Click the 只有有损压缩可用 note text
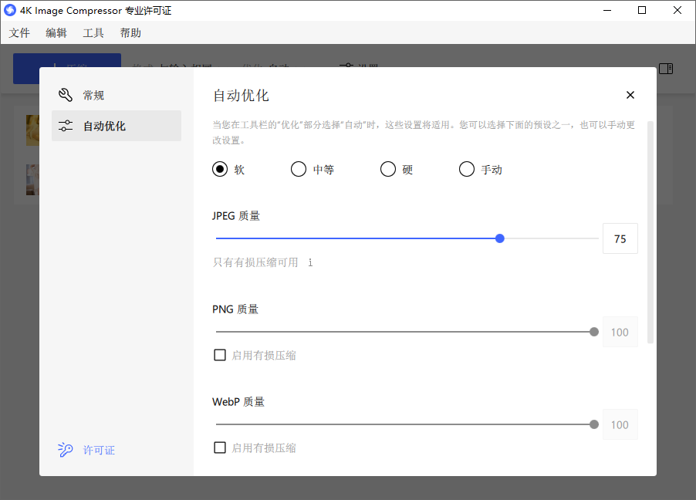This screenshot has width=696, height=500. (x=255, y=262)
